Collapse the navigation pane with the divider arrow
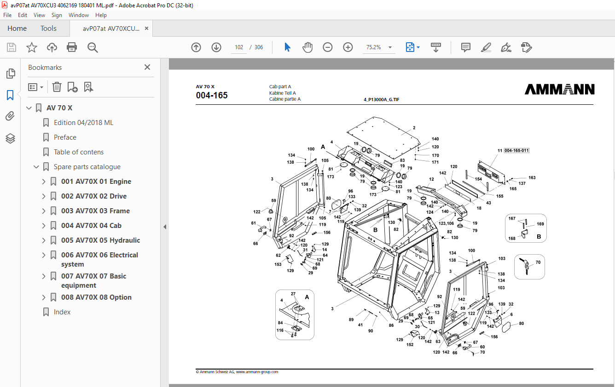 pyautogui.click(x=165, y=227)
